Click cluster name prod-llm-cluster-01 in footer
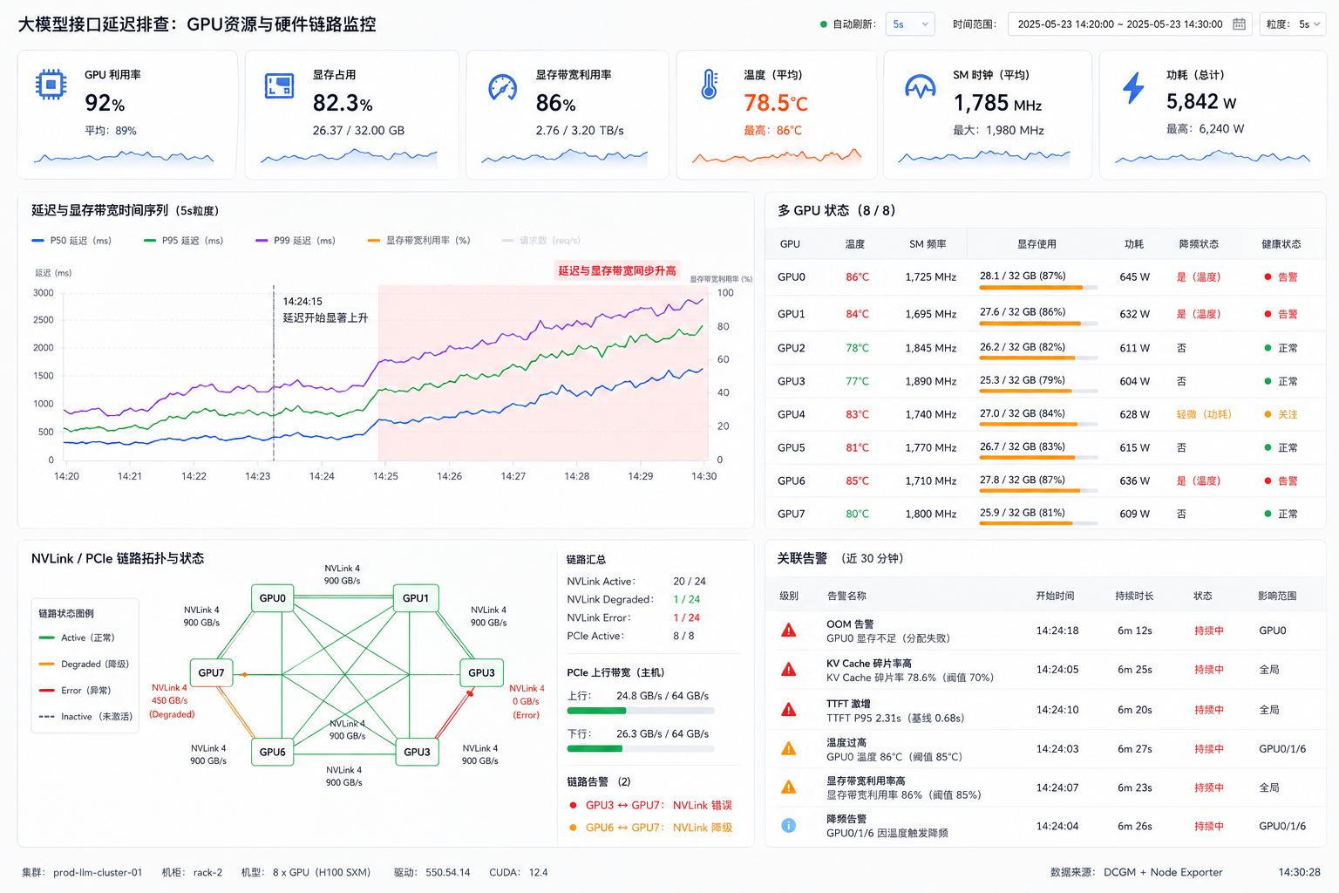This screenshot has height=893, width=1339. click(x=98, y=872)
